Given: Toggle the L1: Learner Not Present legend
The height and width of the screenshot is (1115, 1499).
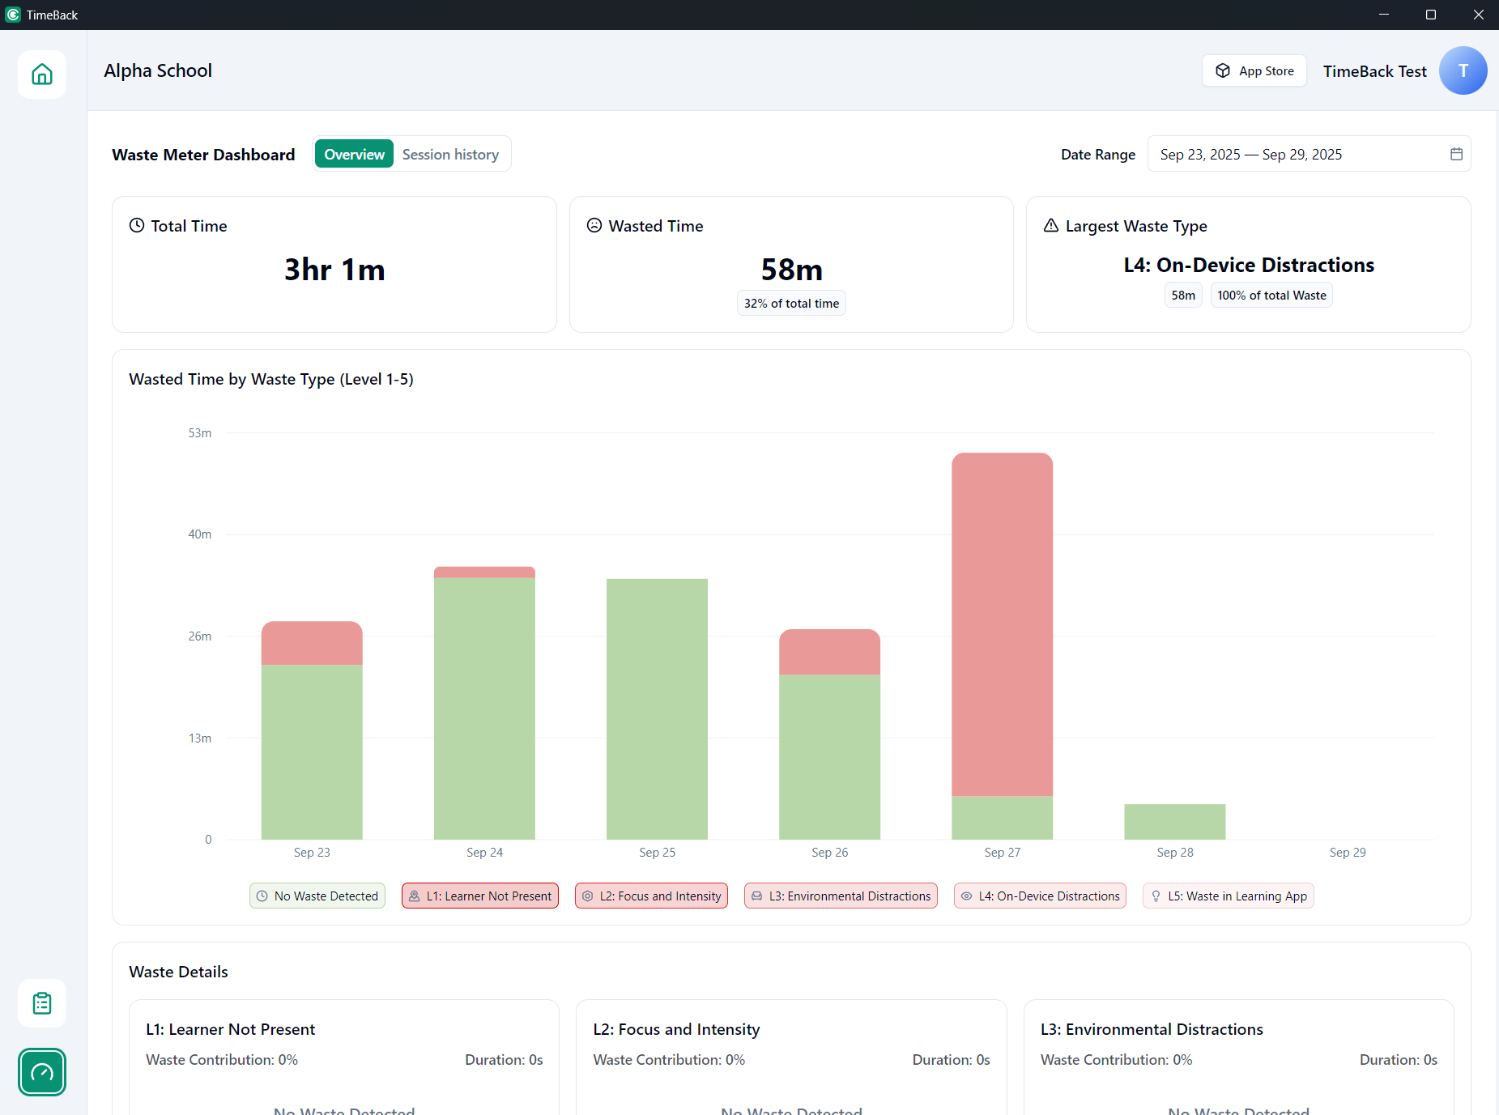Looking at the screenshot, I should (480, 896).
